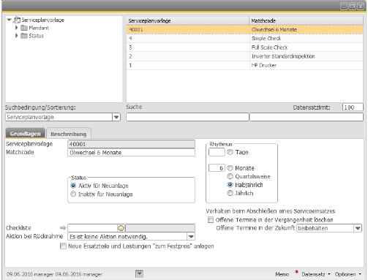Open the Datensatz menu
The image size is (368, 280).
click(x=315, y=274)
